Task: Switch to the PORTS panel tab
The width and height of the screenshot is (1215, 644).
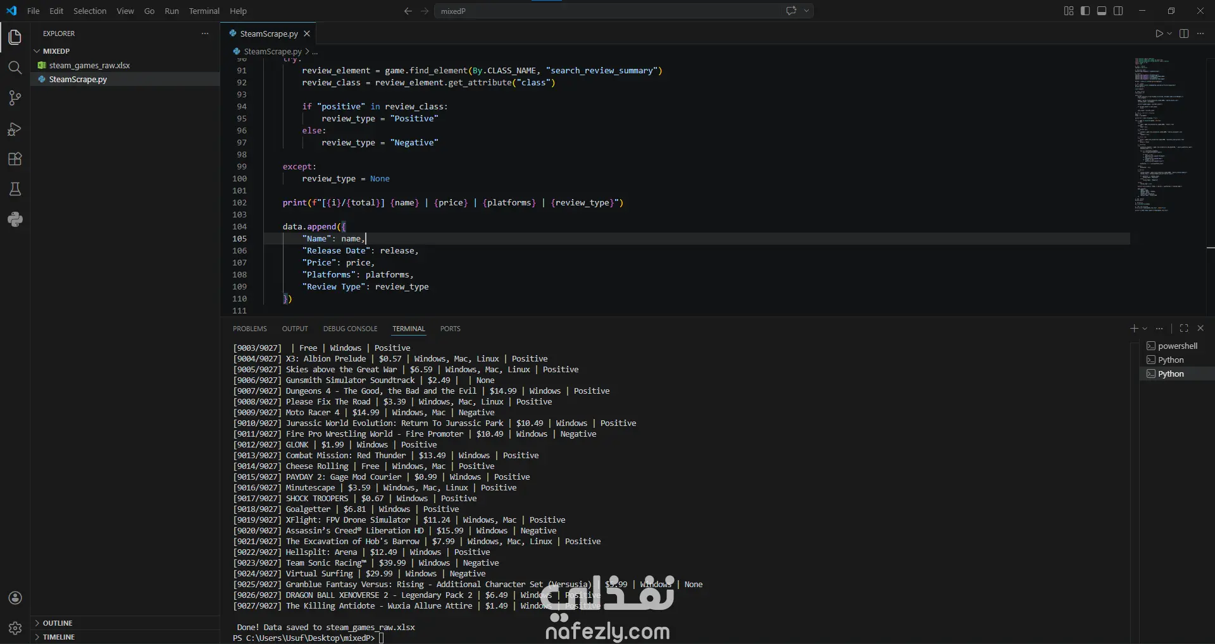Action: coord(451,329)
